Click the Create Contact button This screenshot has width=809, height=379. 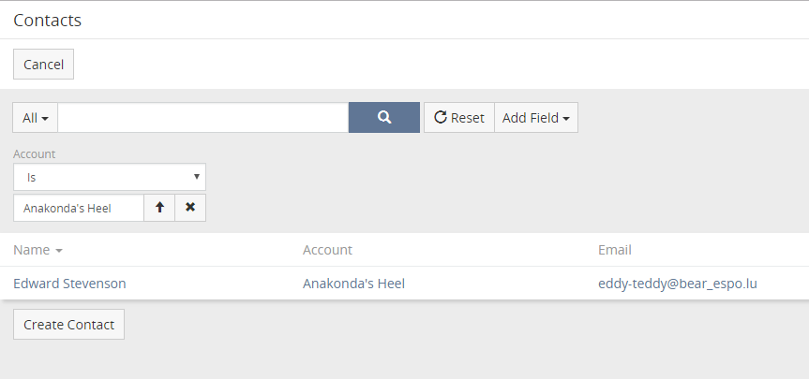(x=68, y=325)
